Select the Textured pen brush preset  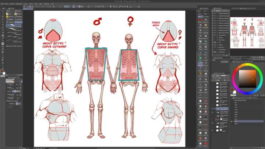point(14,30)
